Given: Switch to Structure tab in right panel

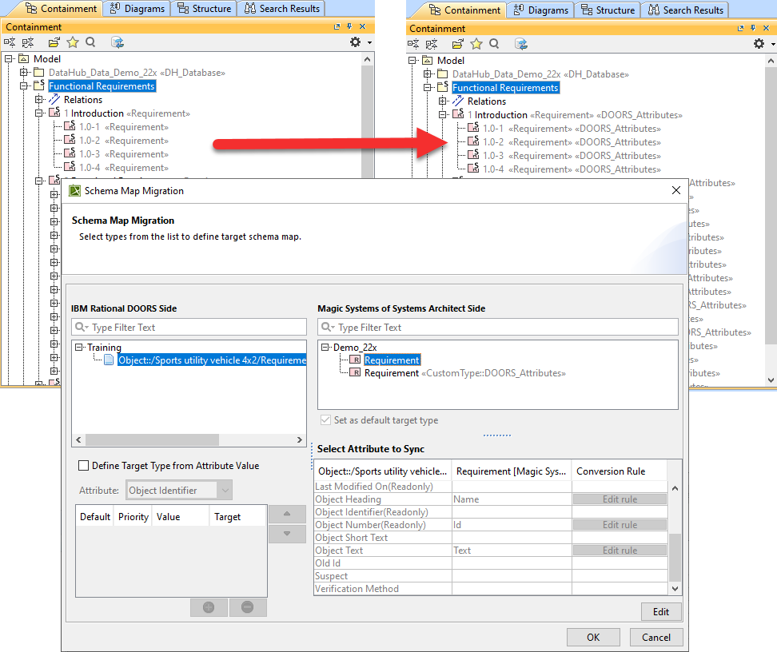Looking at the screenshot, I should 608,10.
